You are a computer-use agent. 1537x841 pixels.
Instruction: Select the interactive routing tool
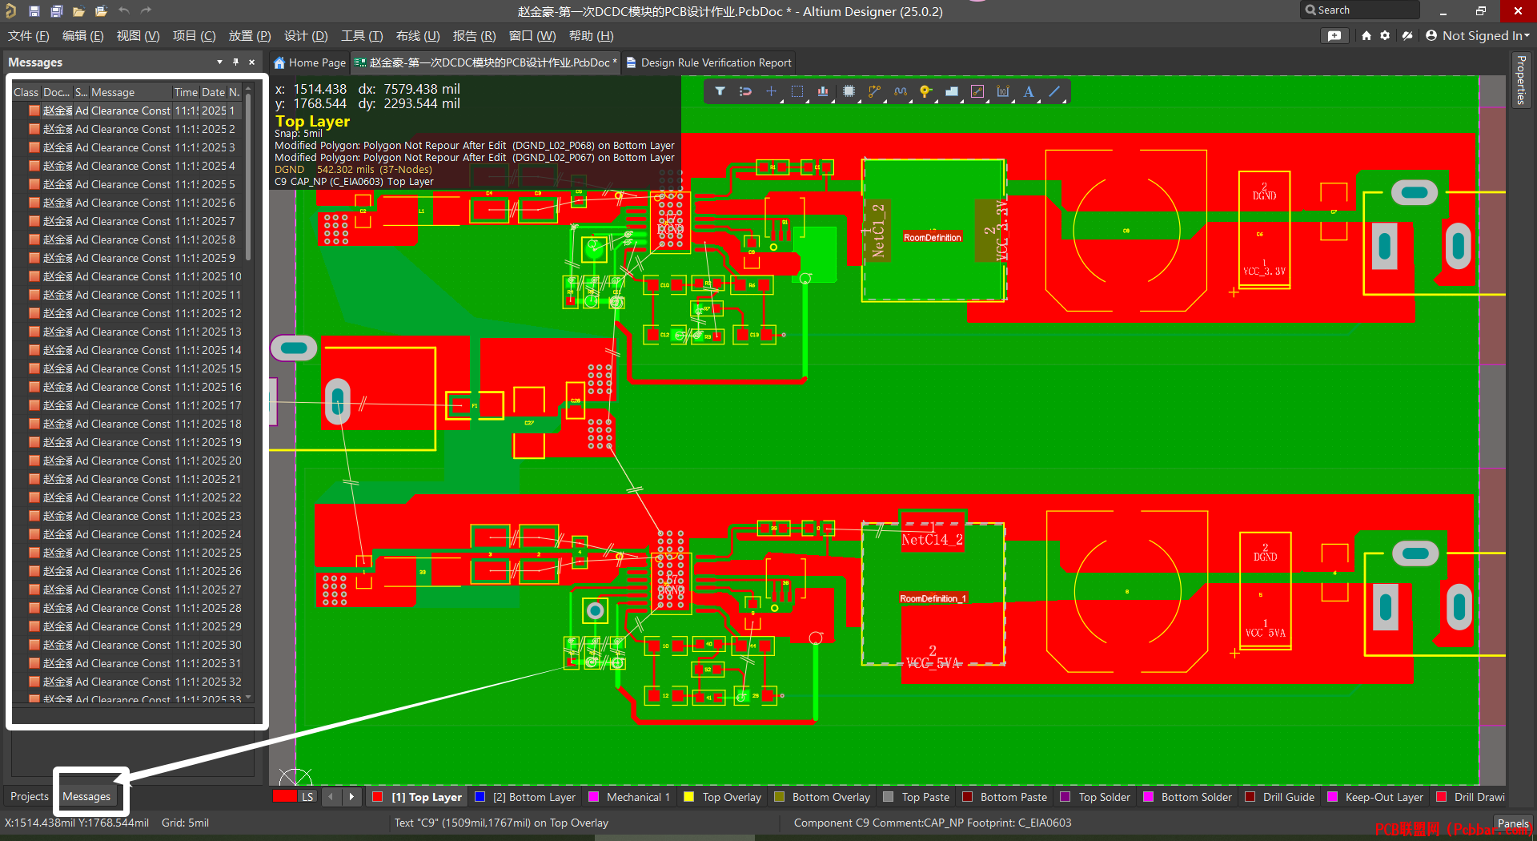[x=874, y=91]
